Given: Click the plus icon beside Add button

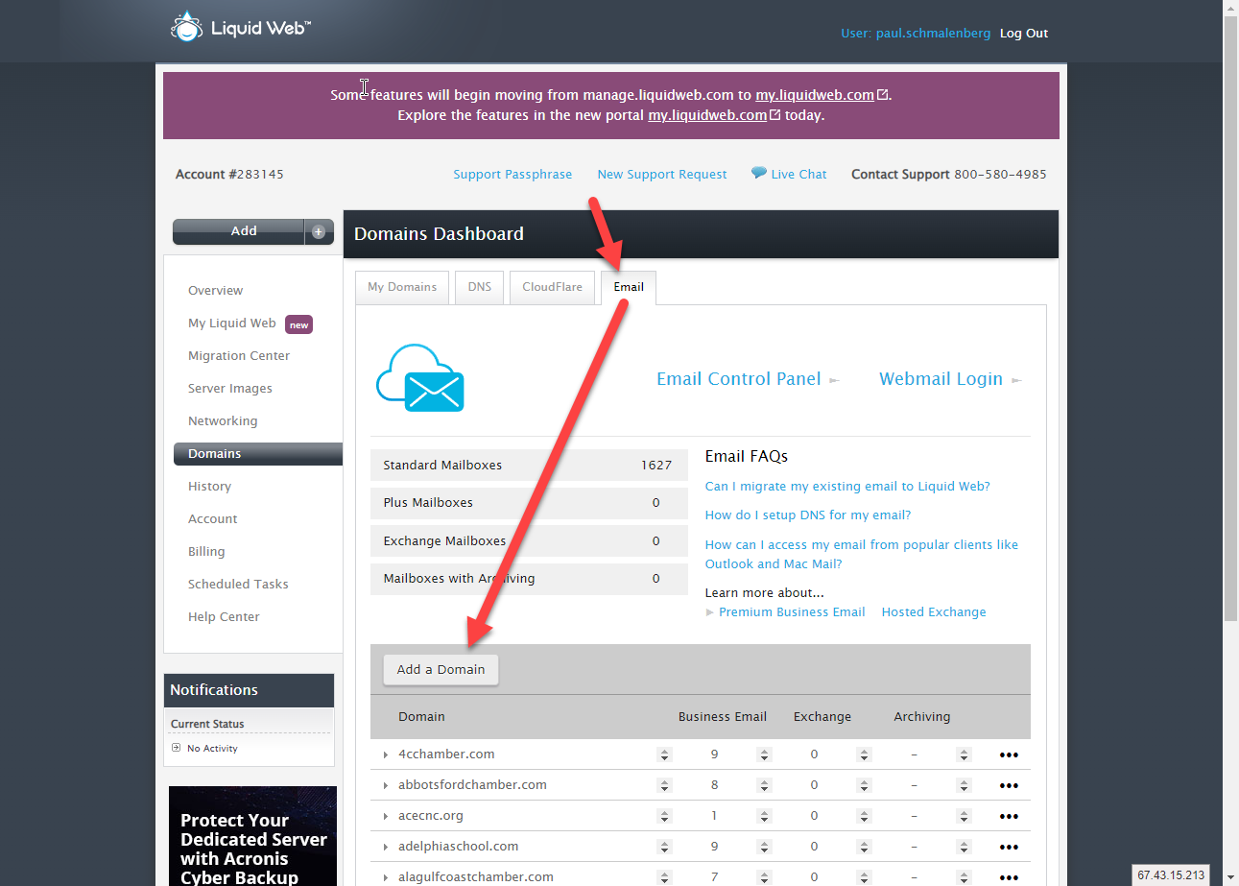Looking at the screenshot, I should tap(319, 231).
